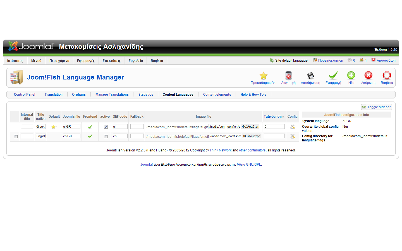This screenshot has width=402, height=251.
Task: Click Joomla file field with el-GR
Action: [x=71, y=127]
